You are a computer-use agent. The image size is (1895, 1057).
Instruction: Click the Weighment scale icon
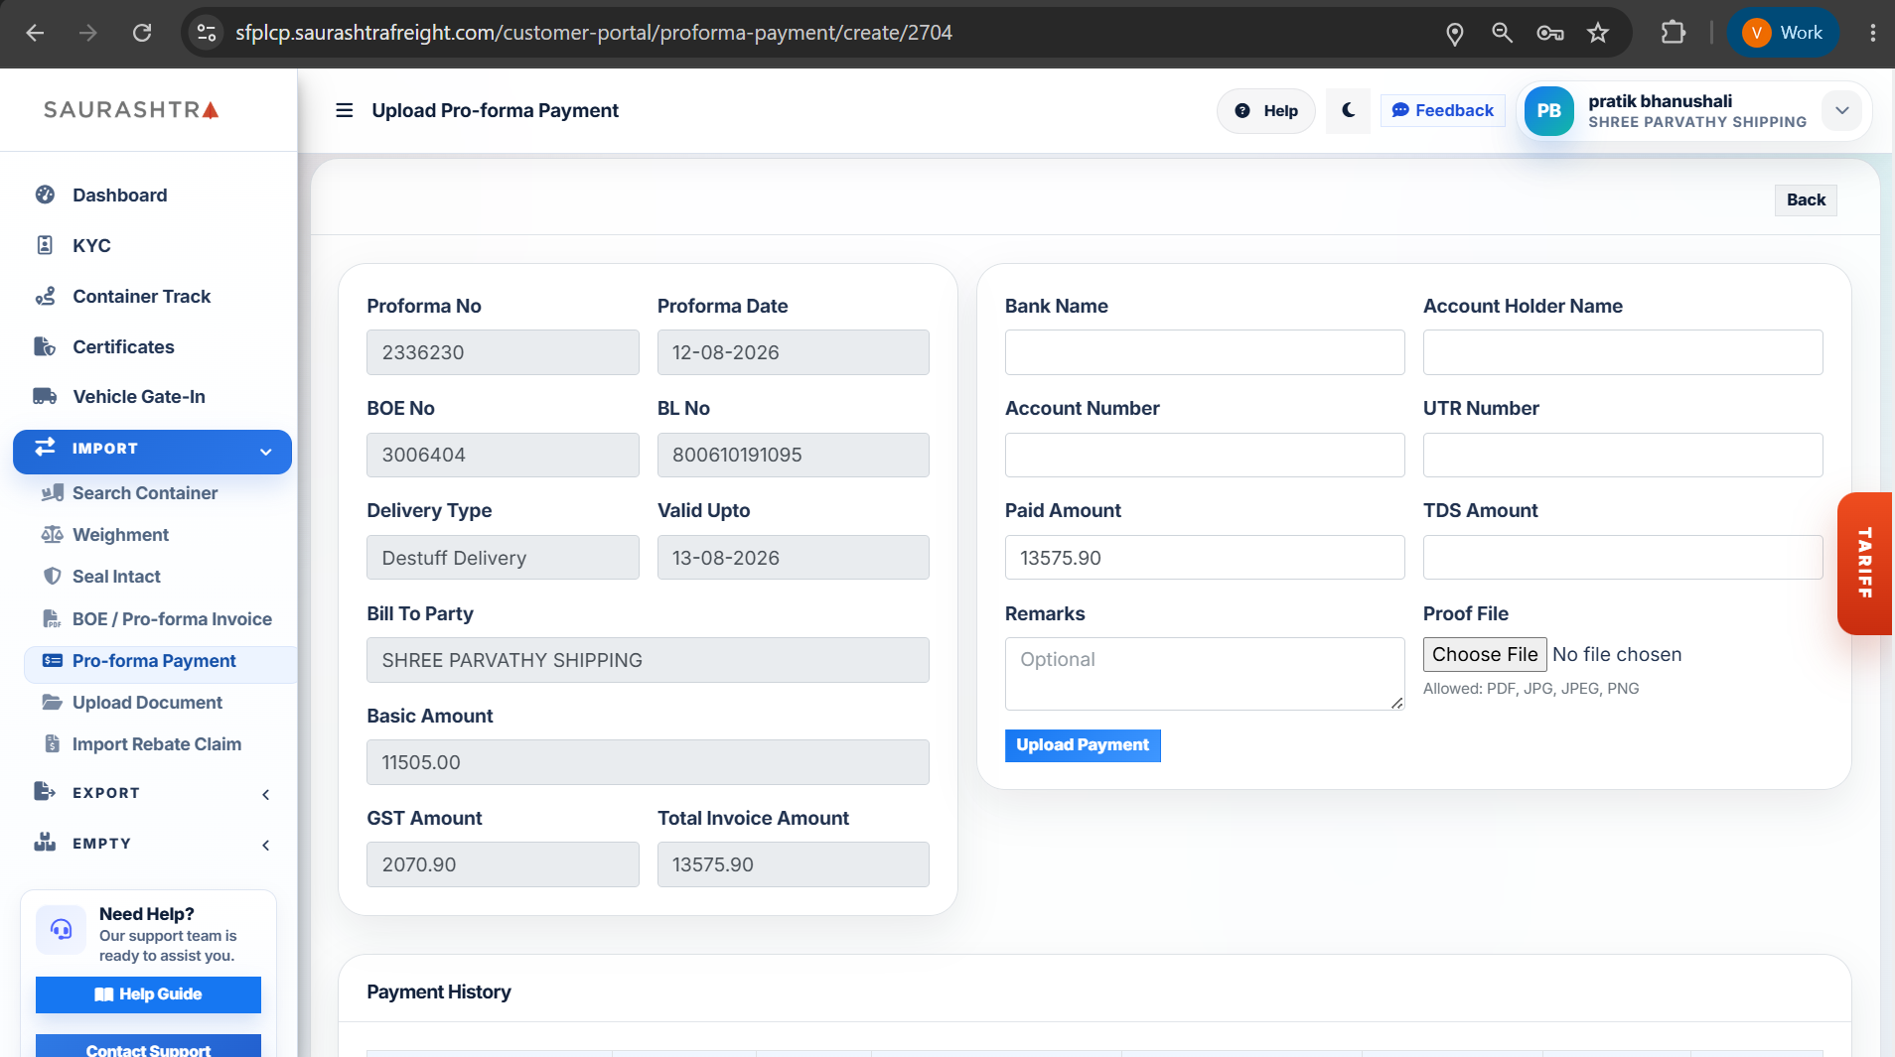(53, 534)
